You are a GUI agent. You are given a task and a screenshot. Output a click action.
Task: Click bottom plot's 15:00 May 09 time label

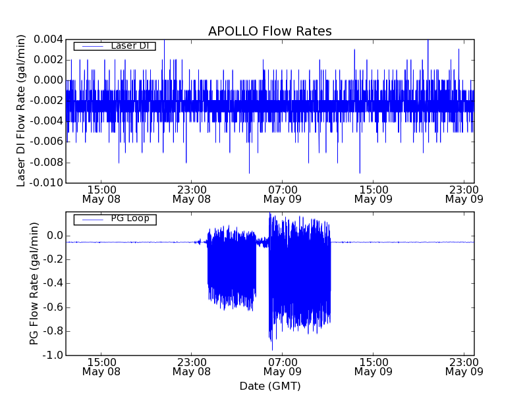[x=373, y=366]
